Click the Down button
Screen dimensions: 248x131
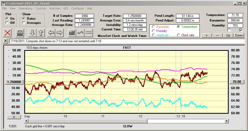tap(239, 35)
